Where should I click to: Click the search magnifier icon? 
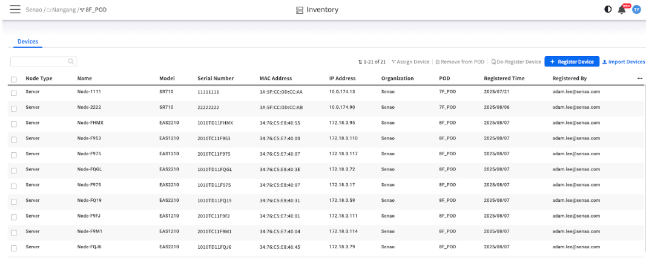coord(71,62)
